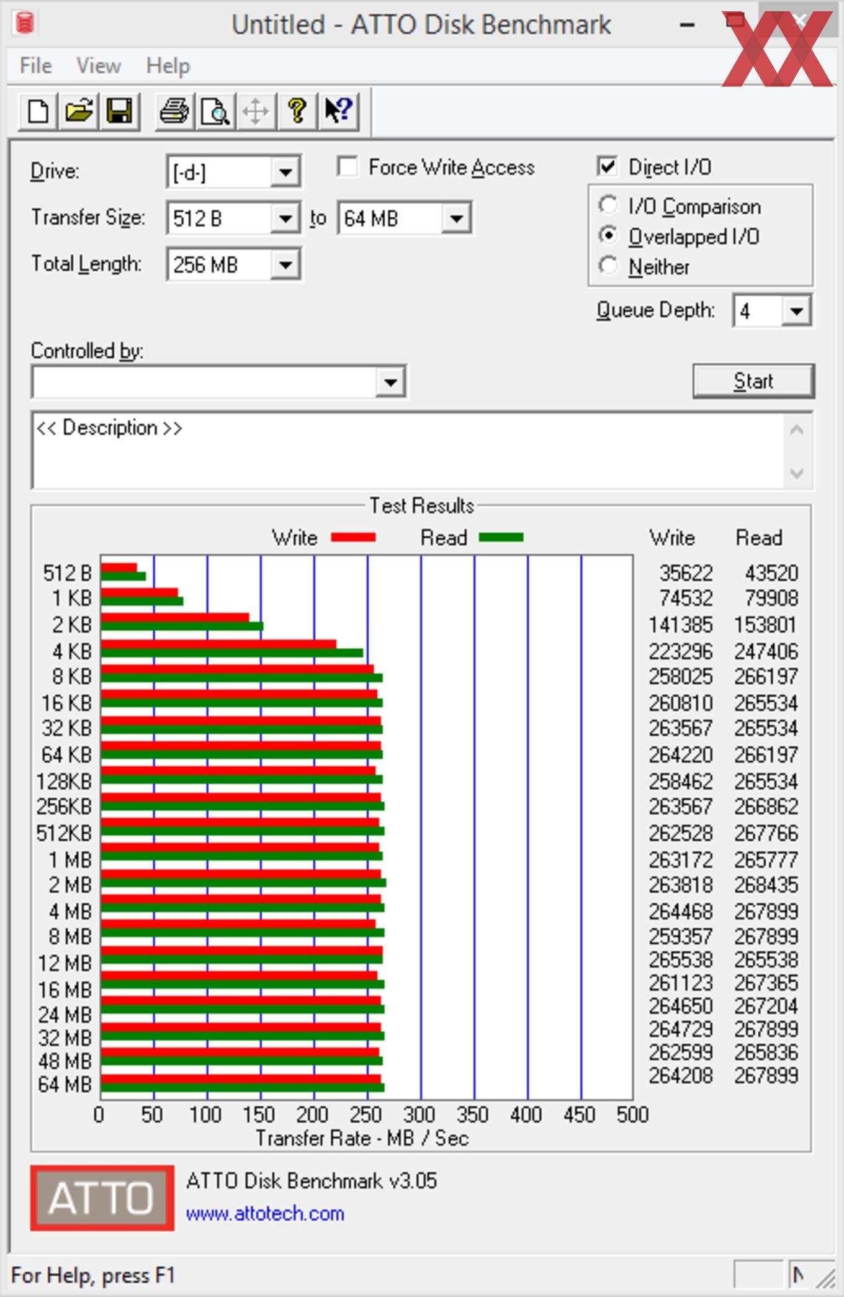Viewport: 844px width, 1297px height.
Task: Click the Transfer Rate - MB / Sec label
Action: pyautogui.click(x=362, y=1138)
